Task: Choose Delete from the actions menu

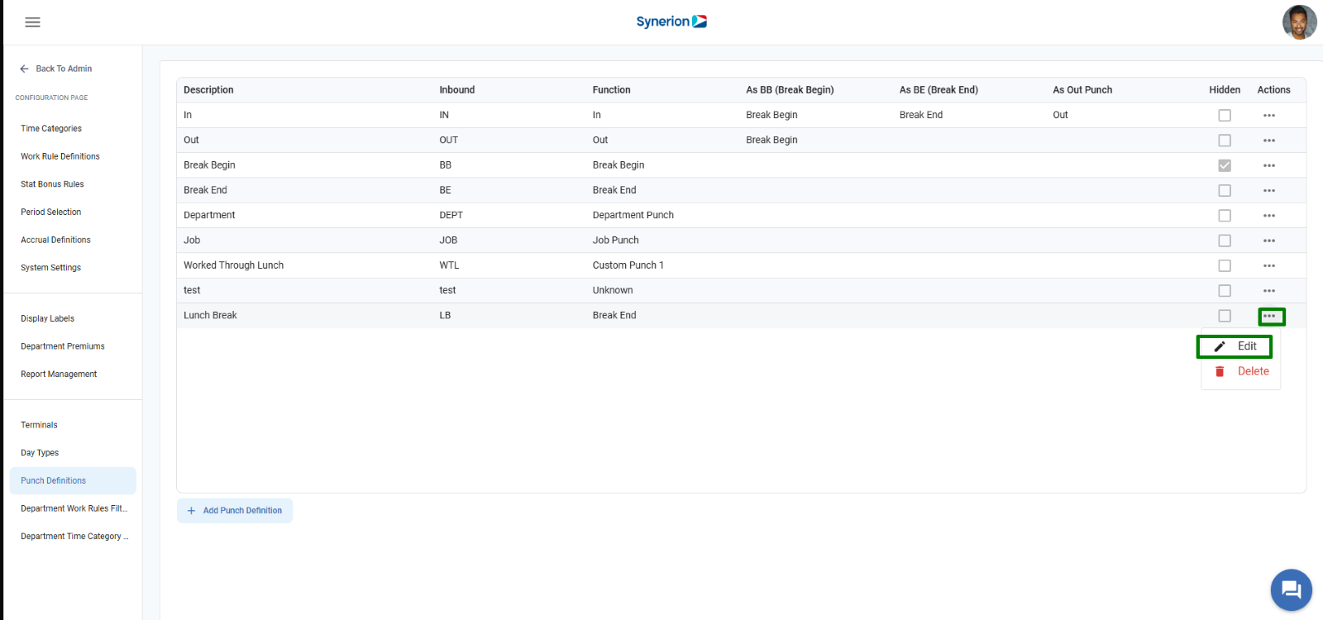Action: point(1240,371)
